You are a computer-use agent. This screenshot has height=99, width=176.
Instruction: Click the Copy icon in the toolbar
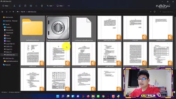click(20, 6)
